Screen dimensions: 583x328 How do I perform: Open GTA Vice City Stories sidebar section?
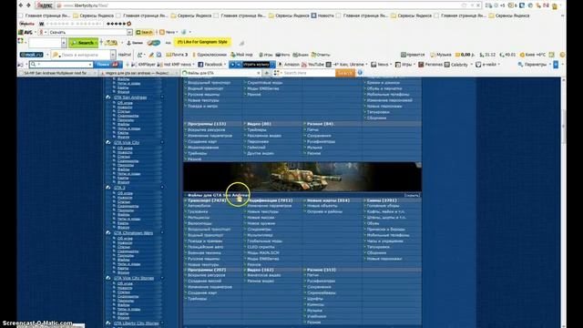(134, 278)
